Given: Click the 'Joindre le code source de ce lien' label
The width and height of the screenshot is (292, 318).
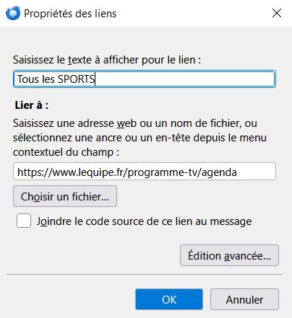Looking at the screenshot, I should point(144,221).
